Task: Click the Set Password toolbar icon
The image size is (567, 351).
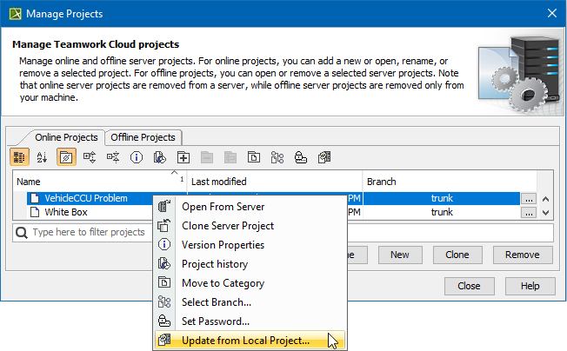Action: [301, 157]
